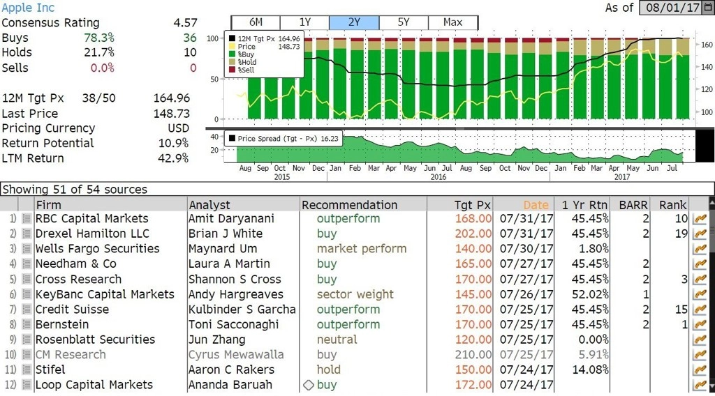Viewport: 715px width, 396px height.
Task: Open report document icon for Rosenblatt Securities
Action: (27, 339)
